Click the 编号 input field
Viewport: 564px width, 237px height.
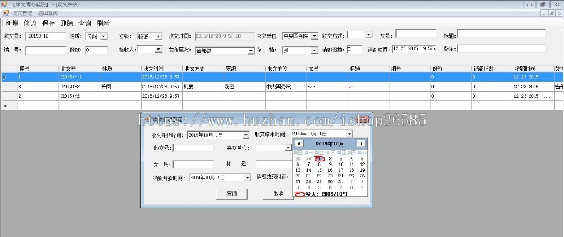(x=46, y=50)
